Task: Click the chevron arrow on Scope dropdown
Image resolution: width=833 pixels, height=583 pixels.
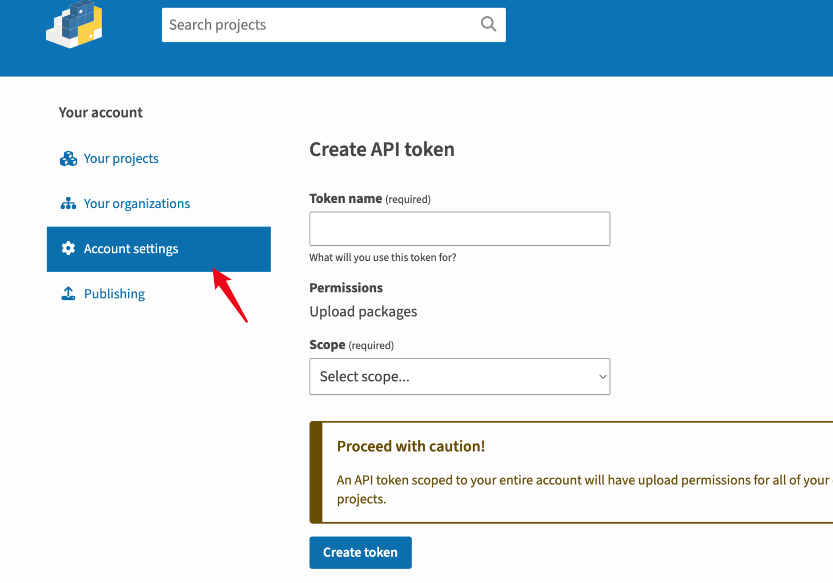Action: [x=602, y=376]
